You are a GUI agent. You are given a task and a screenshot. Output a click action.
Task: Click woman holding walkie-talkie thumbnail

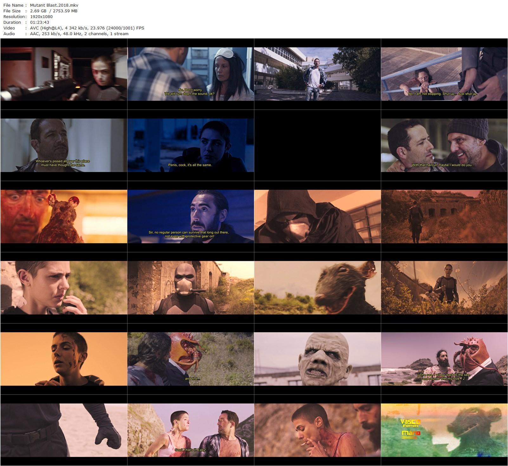63,288
